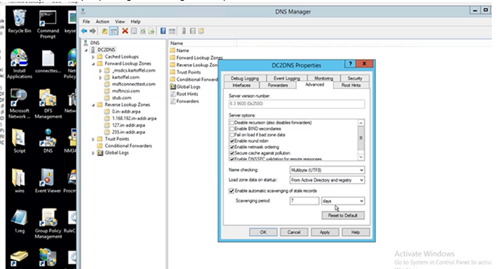Click the Up One Level folder icon

105,31
